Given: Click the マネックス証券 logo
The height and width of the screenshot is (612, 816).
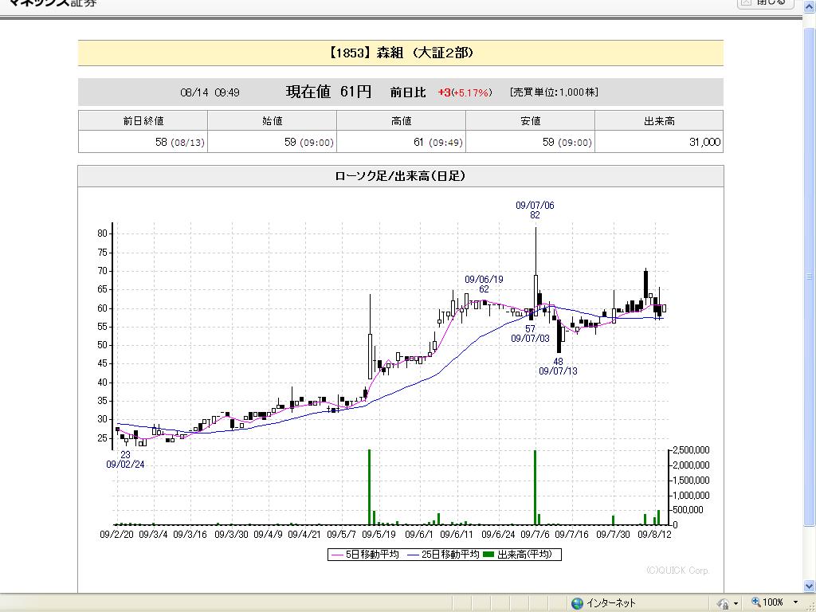Looking at the screenshot, I should click(52, 3).
